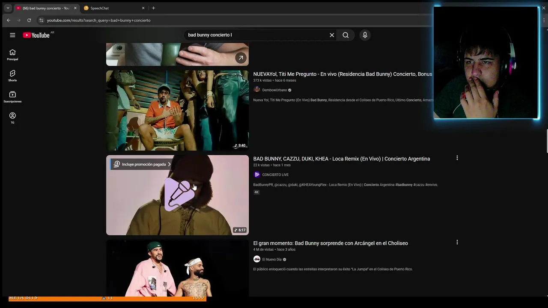Open NUEVAYol Titi Me Pregunto video thumbnail

coord(177,110)
